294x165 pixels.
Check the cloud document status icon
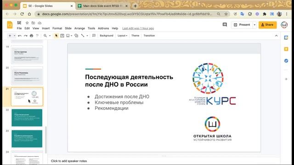[40, 23]
